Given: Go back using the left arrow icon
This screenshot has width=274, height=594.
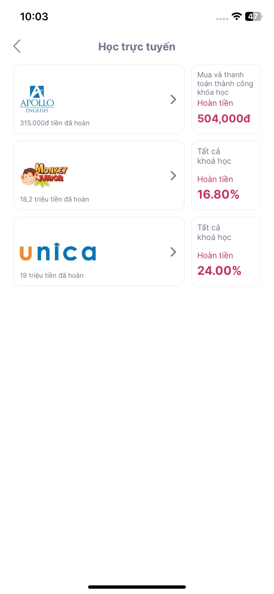Looking at the screenshot, I should [x=17, y=46].
